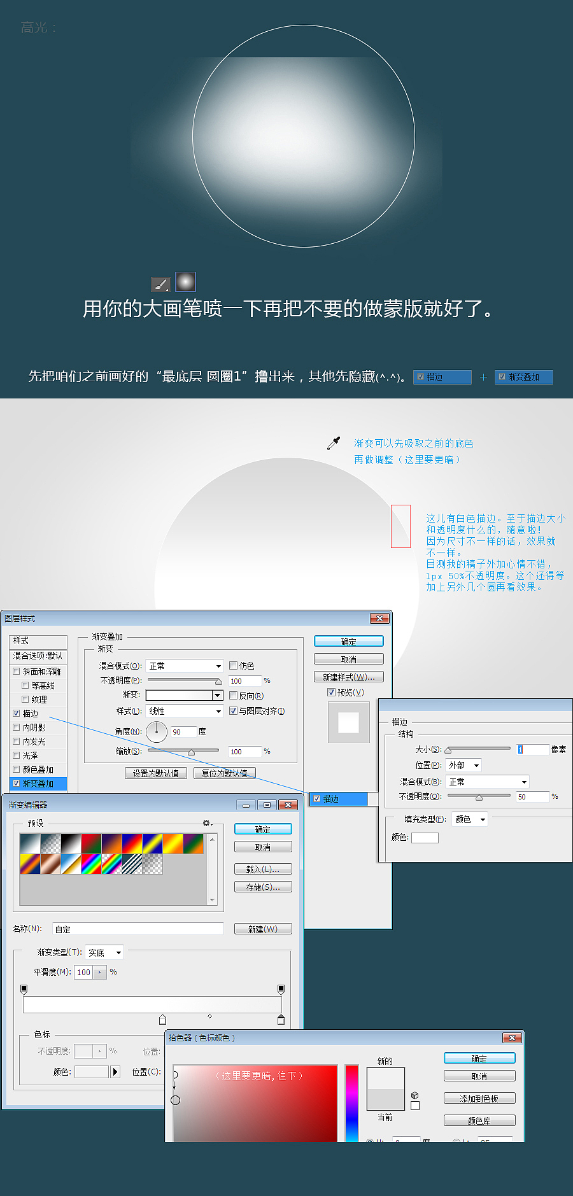The width and height of the screenshot is (573, 1196).
Task: Choose the blue-yellow-blue gradient preset
Action: 152,844
